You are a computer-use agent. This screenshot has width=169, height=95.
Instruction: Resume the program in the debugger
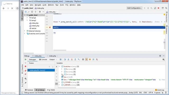26,59
